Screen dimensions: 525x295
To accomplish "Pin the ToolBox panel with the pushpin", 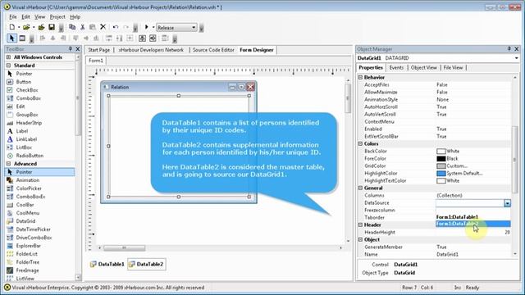I will [x=71, y=49].
